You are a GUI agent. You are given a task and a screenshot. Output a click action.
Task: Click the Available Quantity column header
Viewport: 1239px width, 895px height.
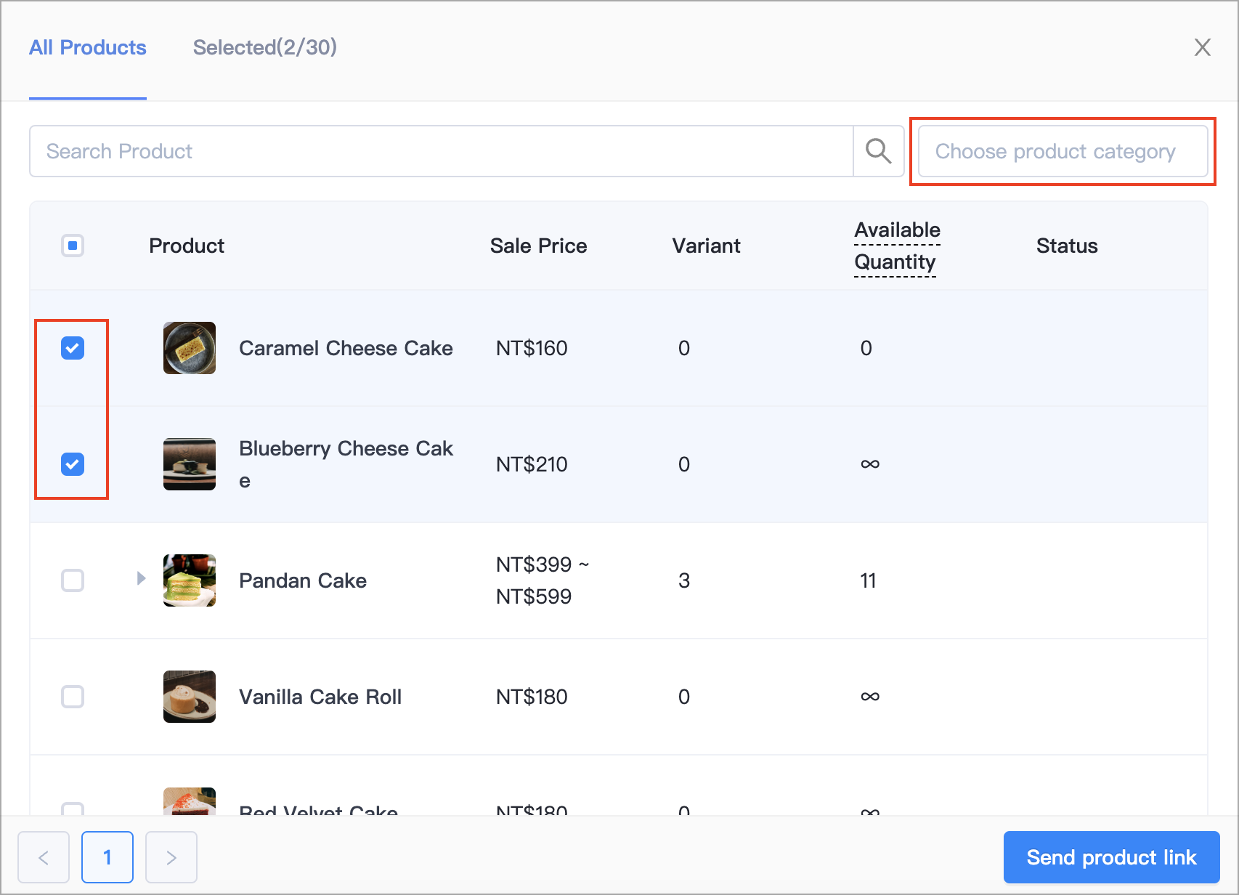(897, 246)
